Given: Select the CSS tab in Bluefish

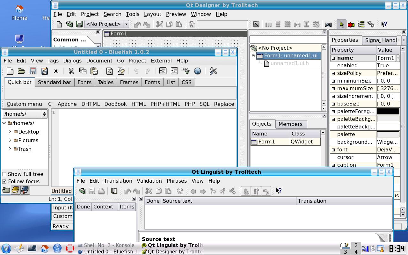Looking at the screenshot, I should click(186, 82).
